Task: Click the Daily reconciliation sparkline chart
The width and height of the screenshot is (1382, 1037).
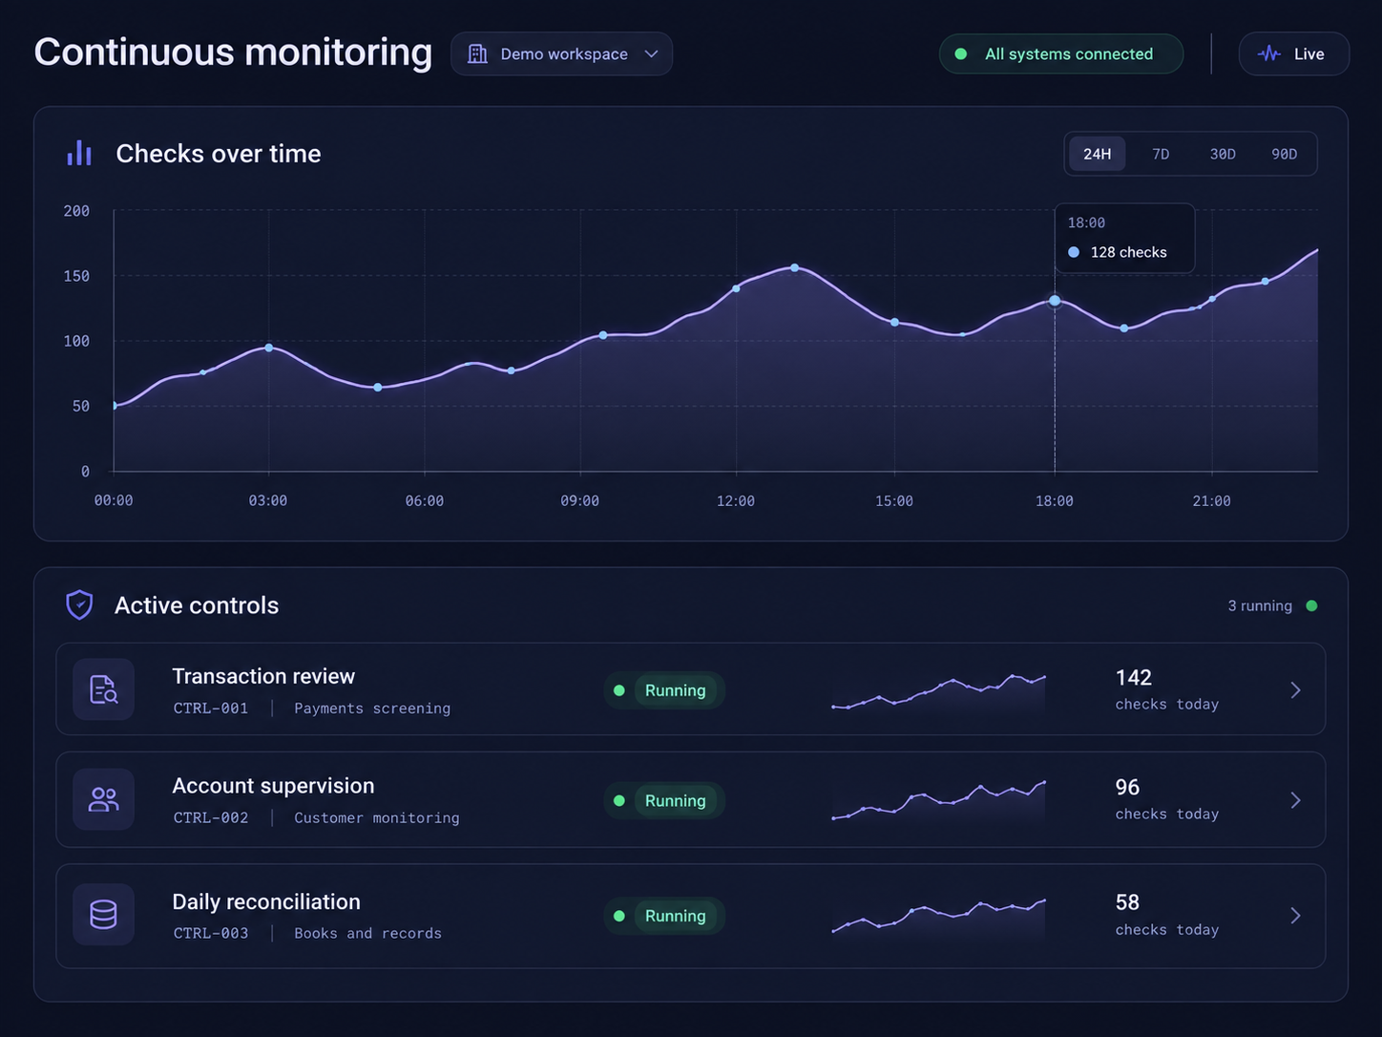Action: tap(938, 919)
